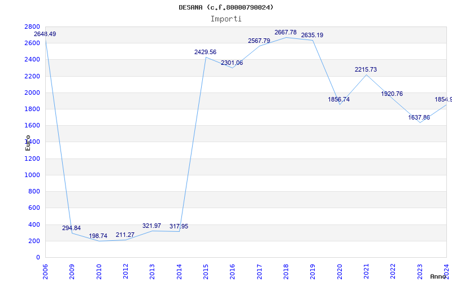
Task: Click the data label 1920.76
Action: click(x=392, y=94)
